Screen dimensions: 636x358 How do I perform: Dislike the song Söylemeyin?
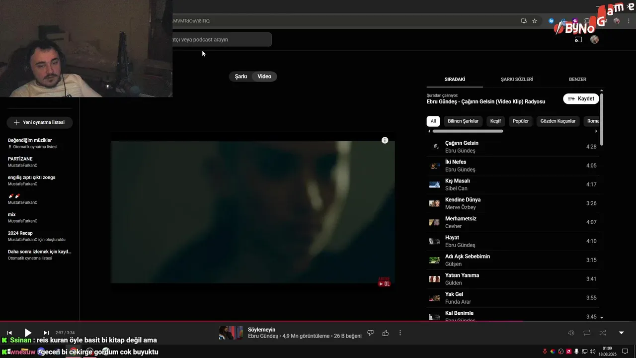click(x=370, y=333)
